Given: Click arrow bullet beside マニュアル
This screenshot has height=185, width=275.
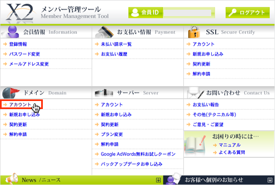Looking at the screenshot, I should click(215, 145).
